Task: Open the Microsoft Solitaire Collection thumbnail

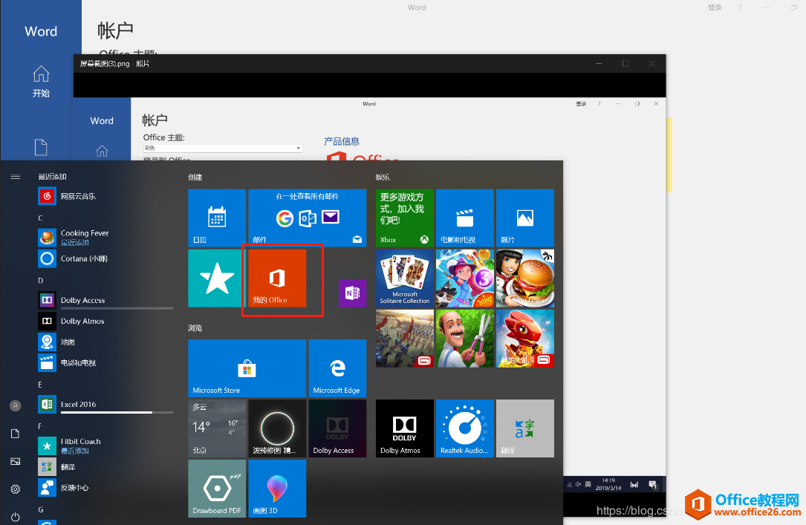Action: (405, 278)
